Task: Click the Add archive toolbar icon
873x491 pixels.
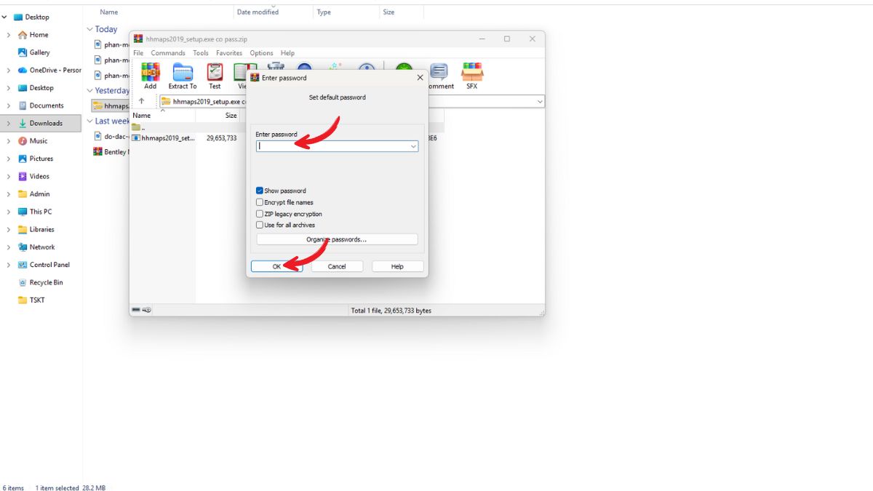Action: click(150, 75)
